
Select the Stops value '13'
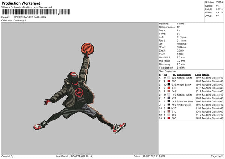click(178, 30)
